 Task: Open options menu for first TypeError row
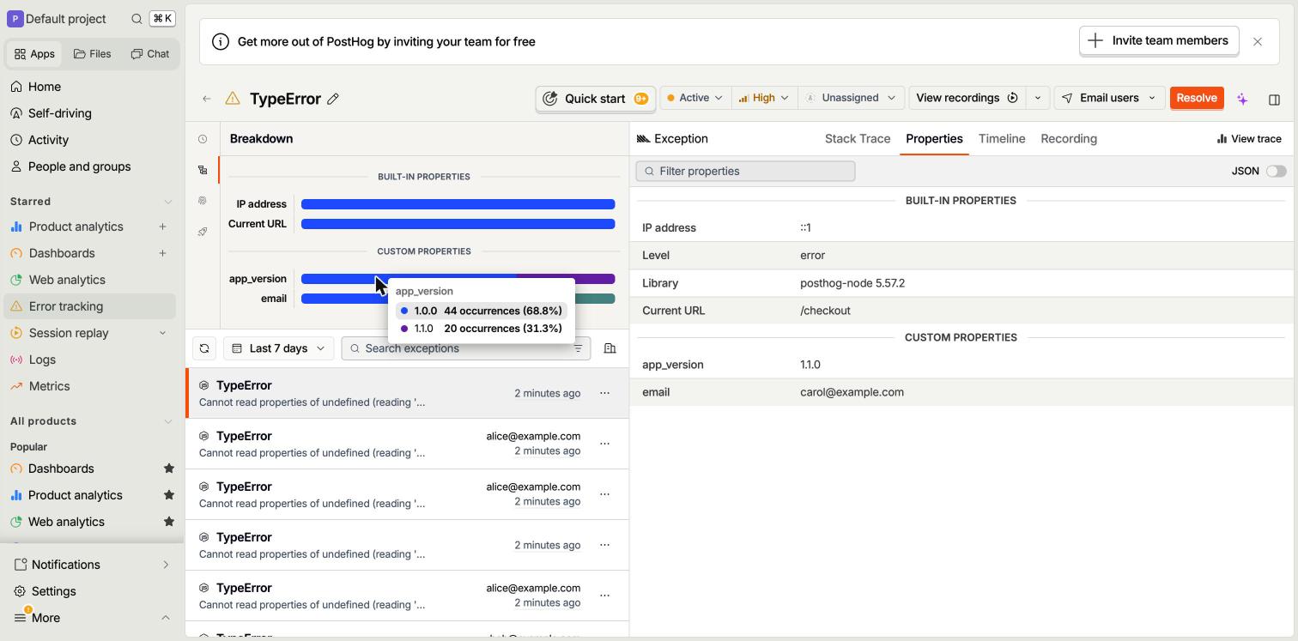coord(604,393)
